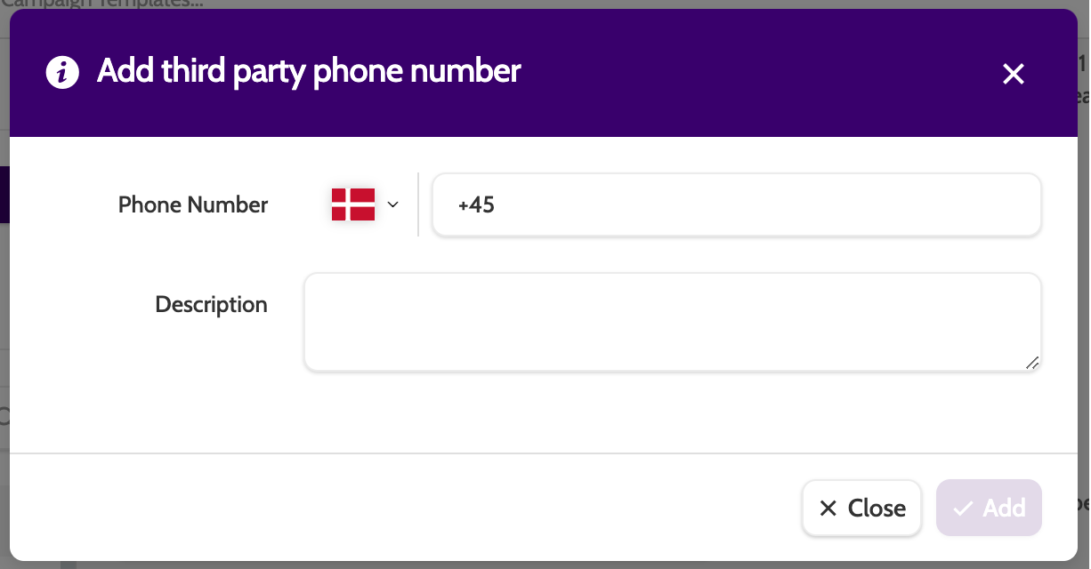
Task: Click the empty dialog footer area
Action: tap(400, 507)
